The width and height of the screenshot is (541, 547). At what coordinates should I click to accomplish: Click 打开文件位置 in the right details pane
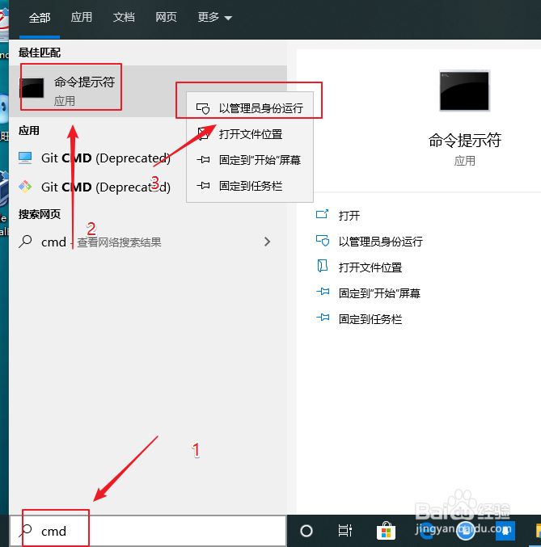(370, 267)
